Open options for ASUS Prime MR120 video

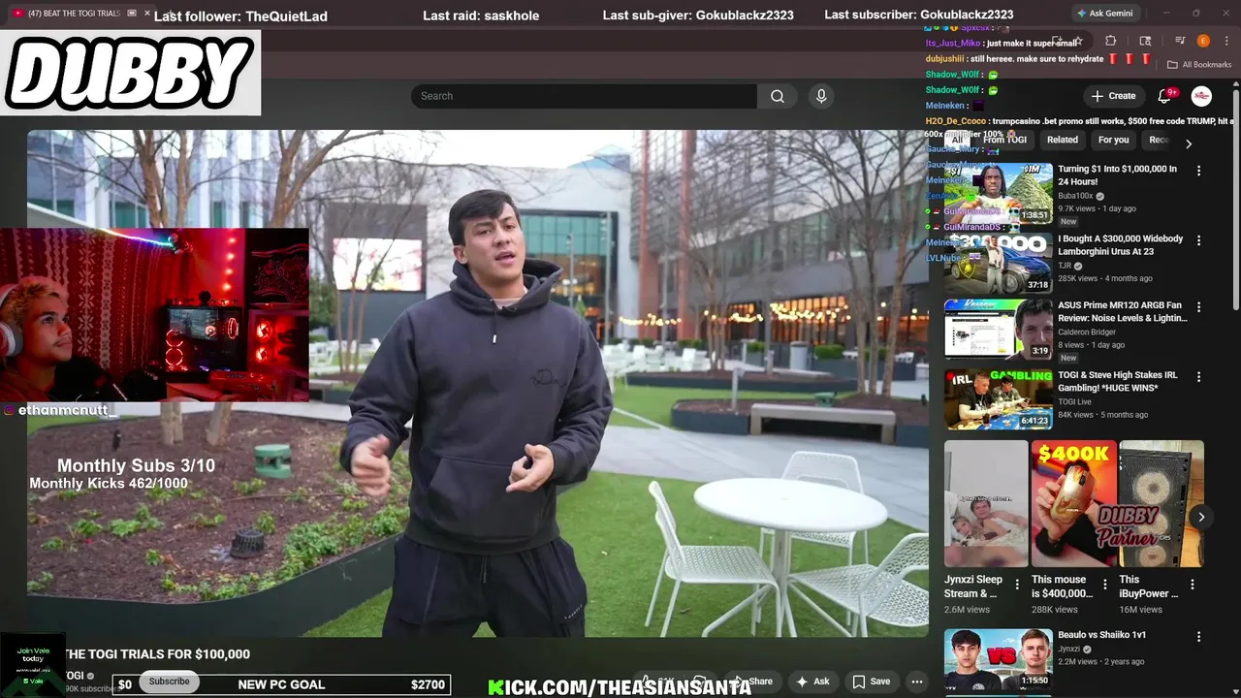[x=1198, y=307]
